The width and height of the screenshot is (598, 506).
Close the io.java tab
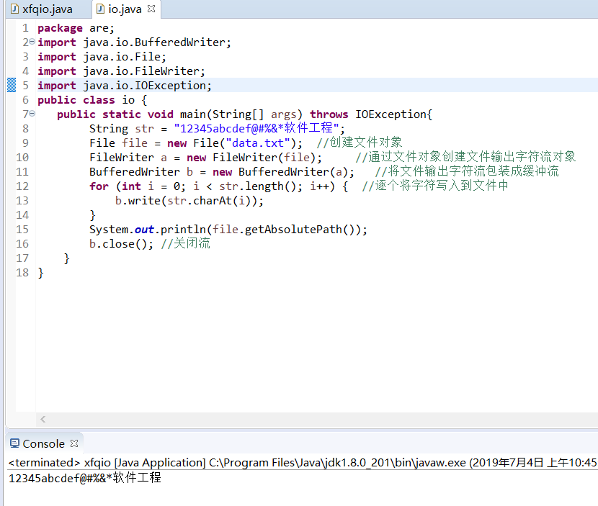(x=151, y=9)
